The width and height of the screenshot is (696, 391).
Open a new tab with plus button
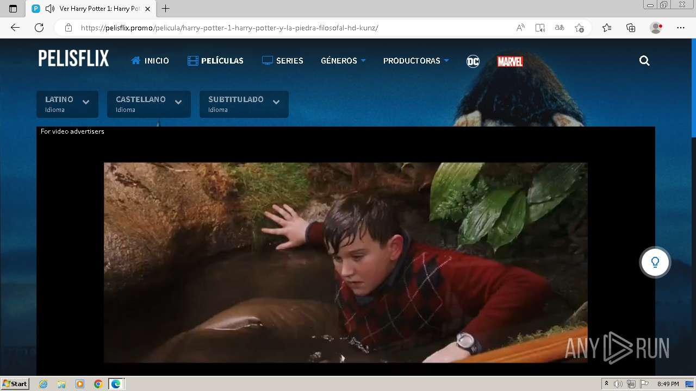click(x=166, y=9)
